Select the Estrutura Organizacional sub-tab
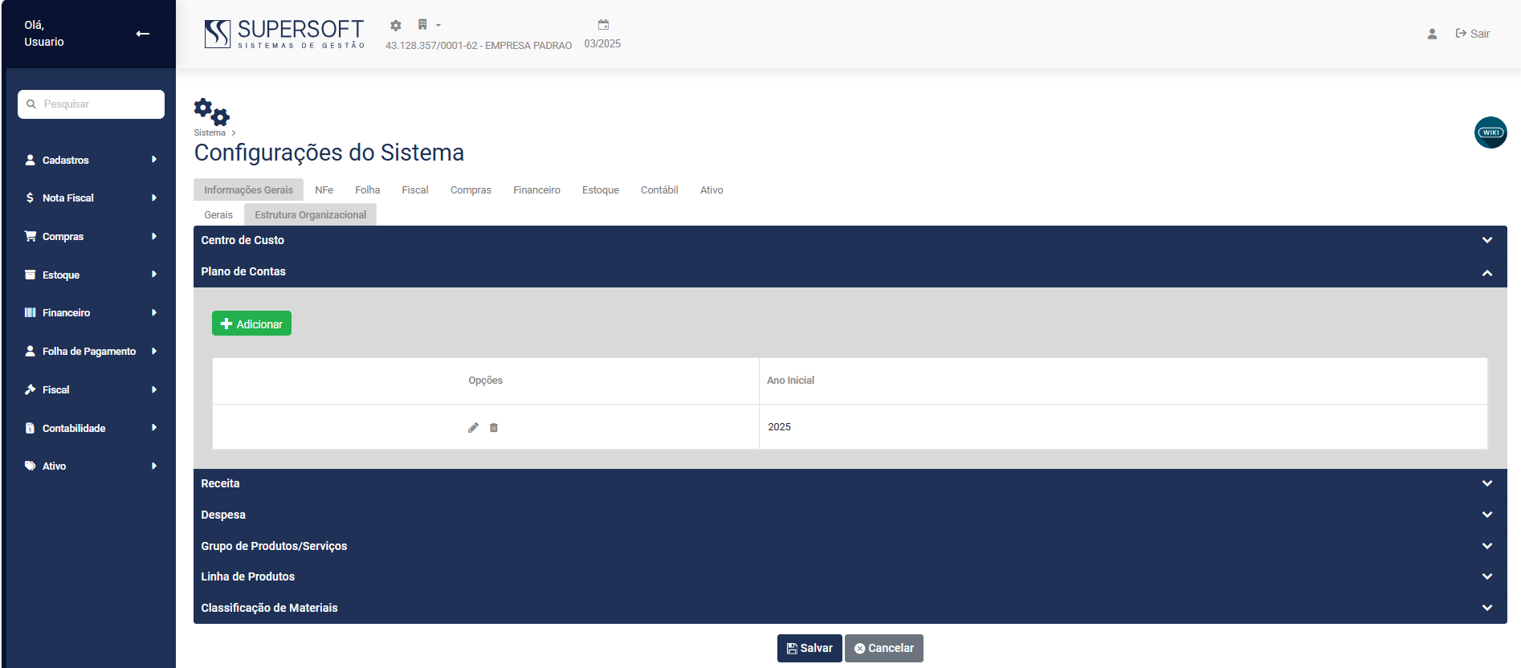The height and width of the screenshot is (668, 1521). click(x=311, y=214)
